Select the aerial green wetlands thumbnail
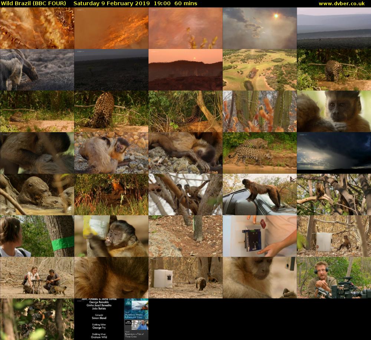The image size is (371, 340). click(x=260, y=70)
